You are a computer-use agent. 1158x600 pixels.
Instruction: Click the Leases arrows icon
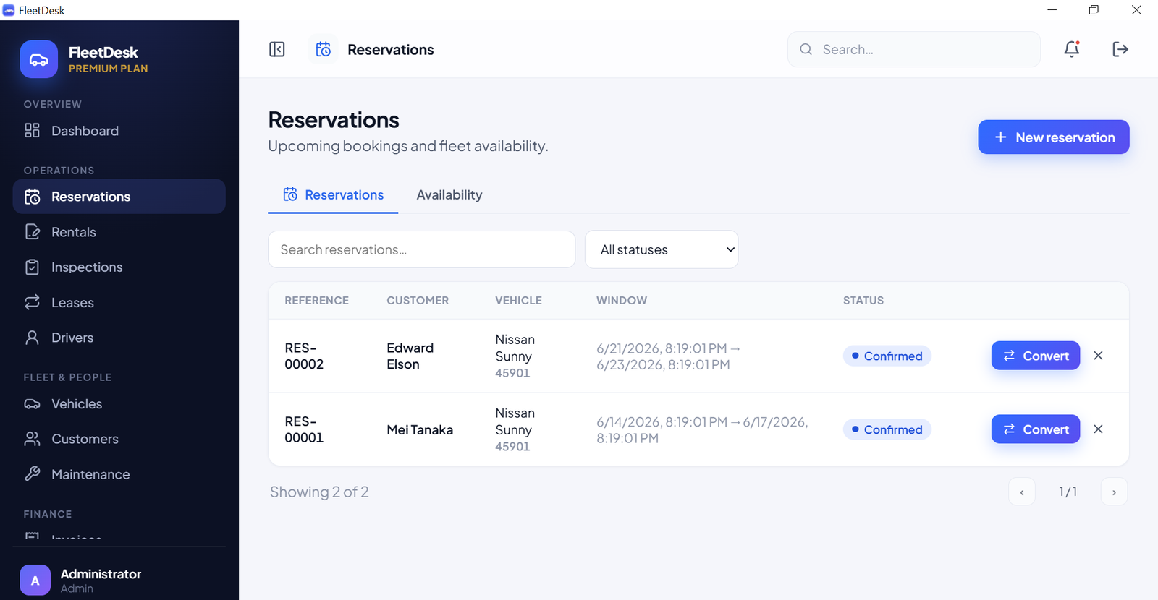point(32,302)
